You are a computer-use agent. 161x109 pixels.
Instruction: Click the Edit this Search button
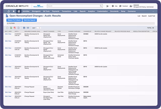30,20
